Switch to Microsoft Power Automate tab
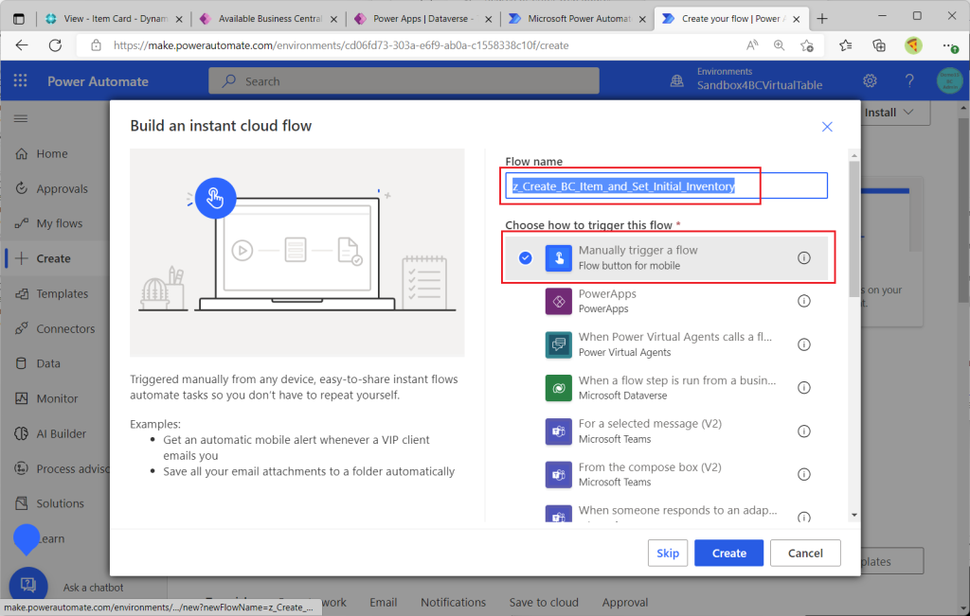This screenshot has height=616, width=970. [x=577, y=19]
